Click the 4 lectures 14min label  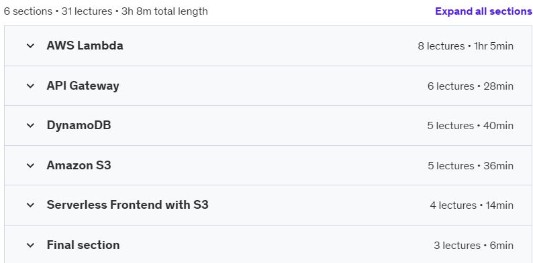(x=471, y=205)
